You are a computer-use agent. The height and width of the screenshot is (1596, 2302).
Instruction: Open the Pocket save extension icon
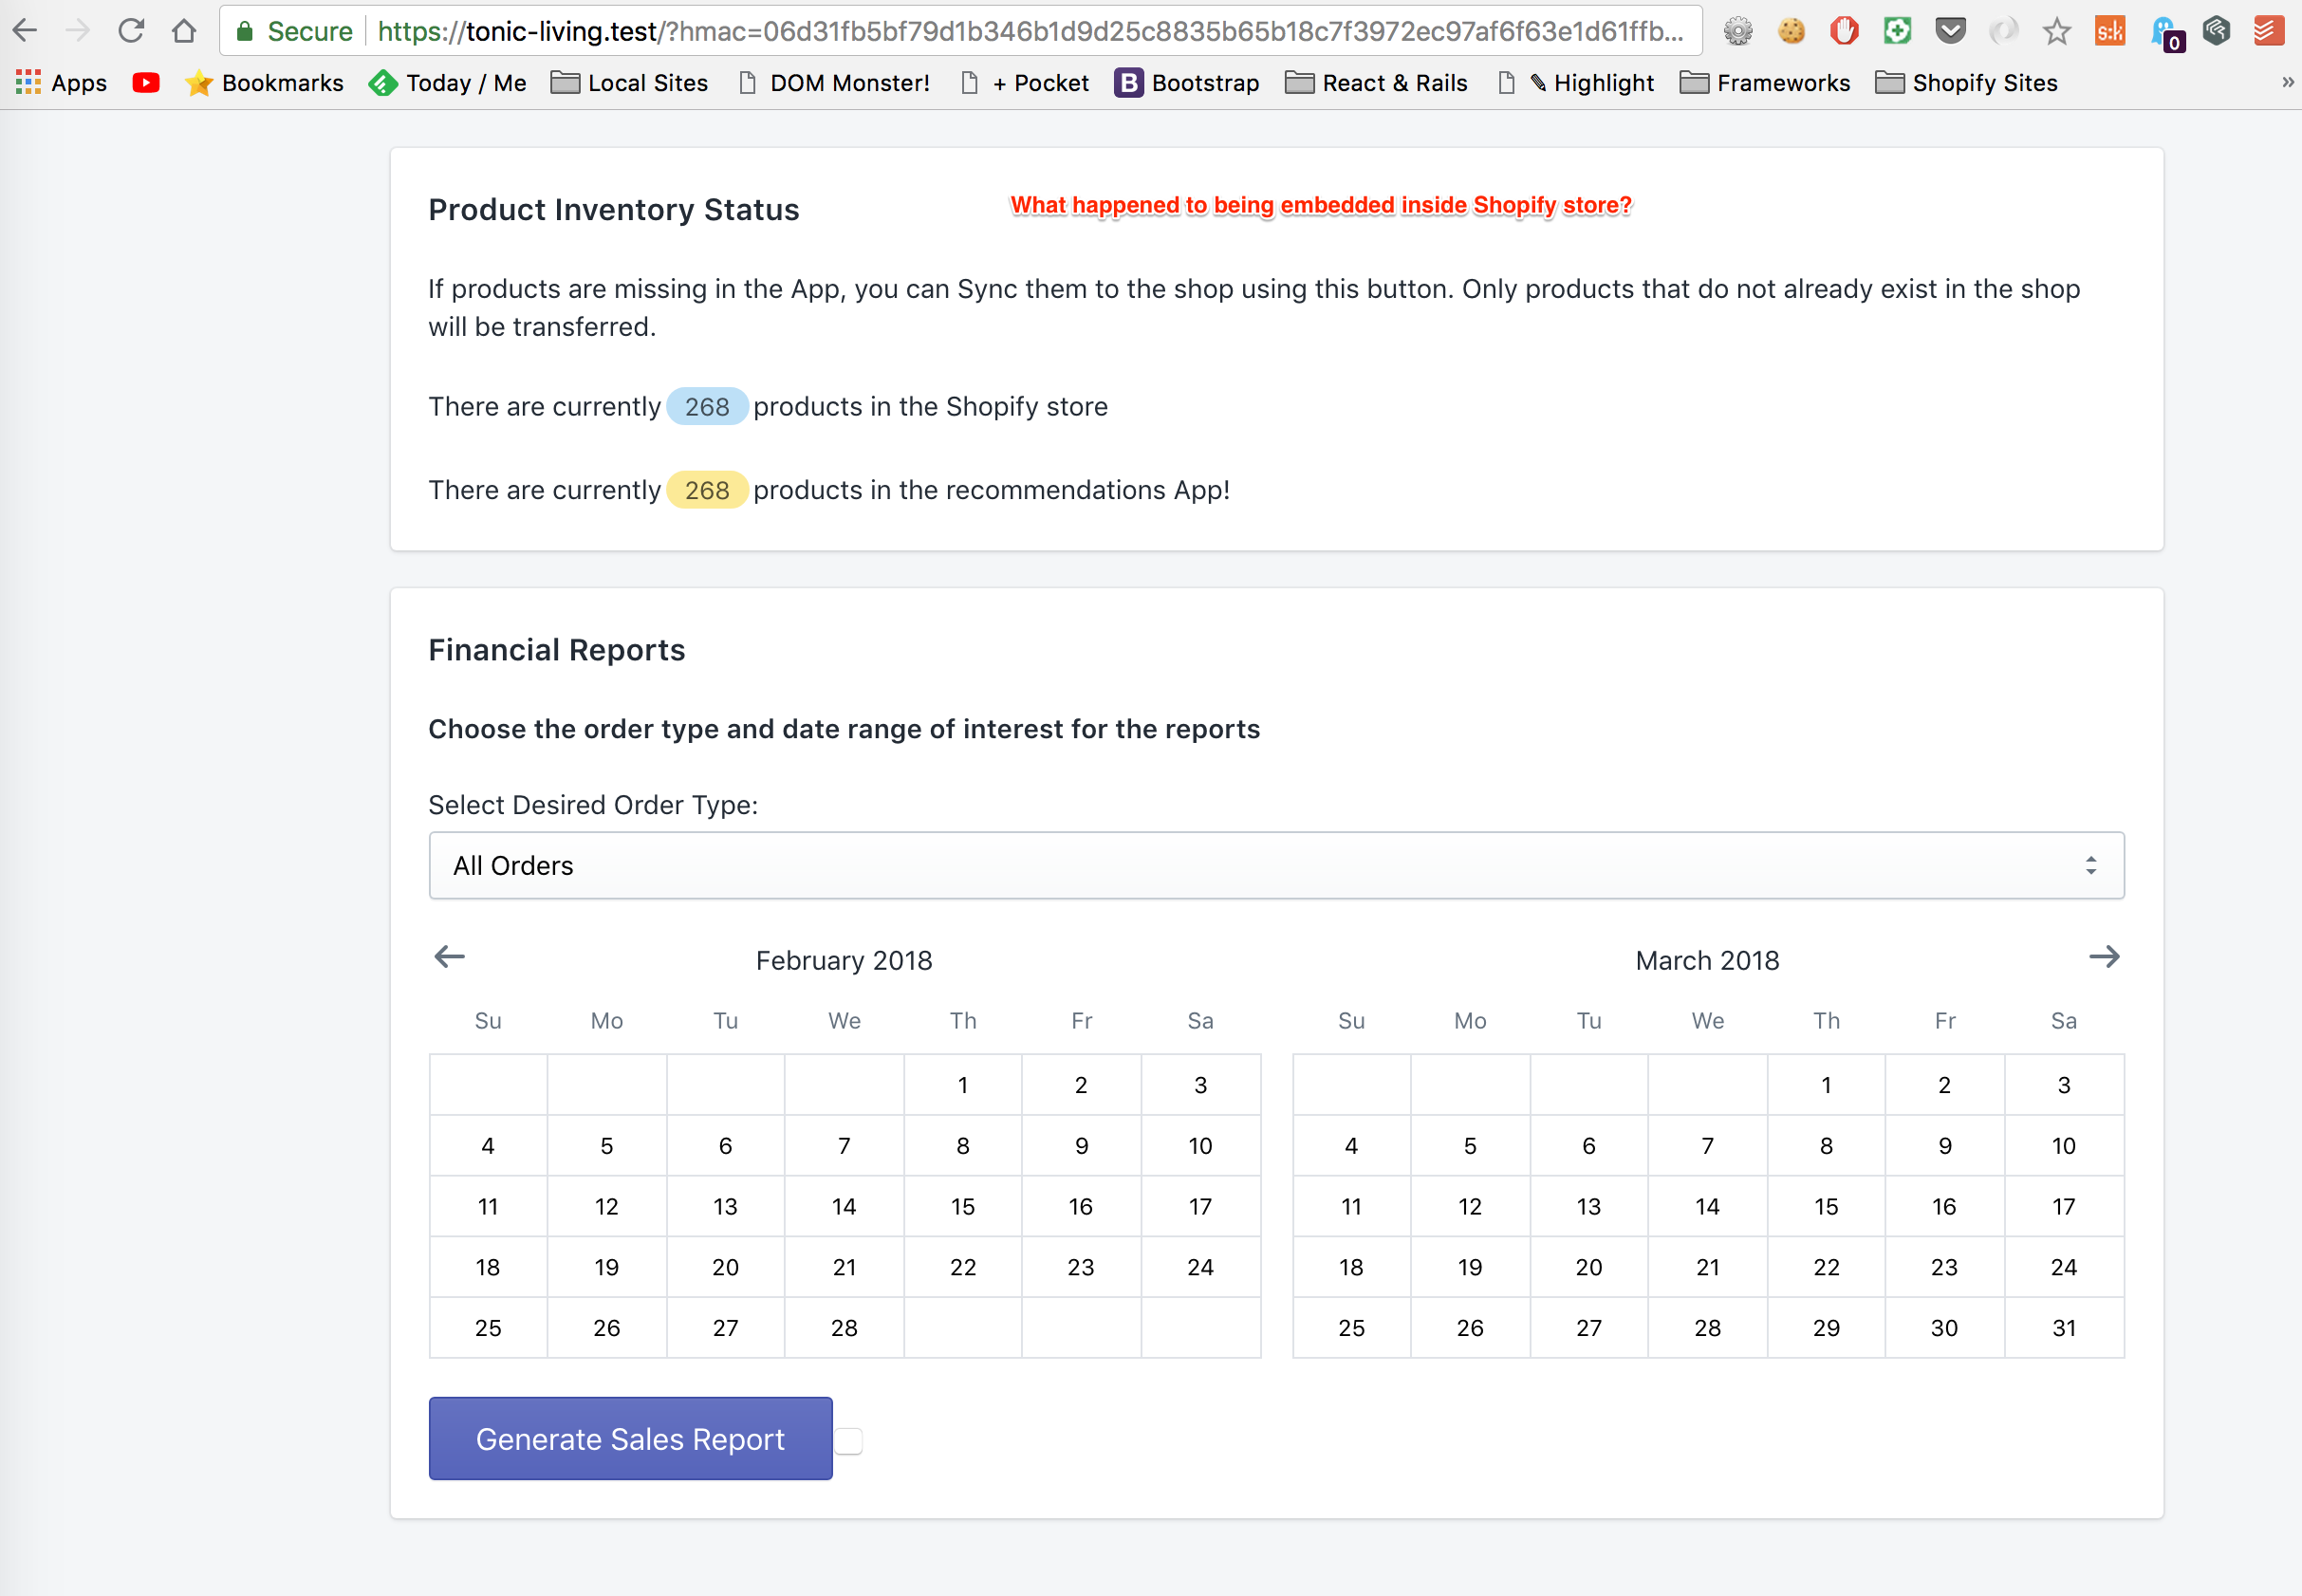pos(1950,30)
